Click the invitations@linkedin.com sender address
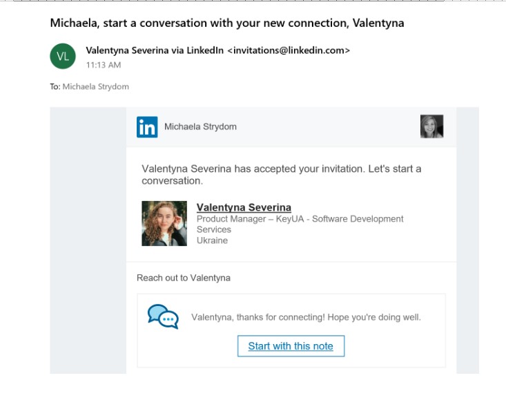This screenshot has height=400, width=506. point(289,50)
